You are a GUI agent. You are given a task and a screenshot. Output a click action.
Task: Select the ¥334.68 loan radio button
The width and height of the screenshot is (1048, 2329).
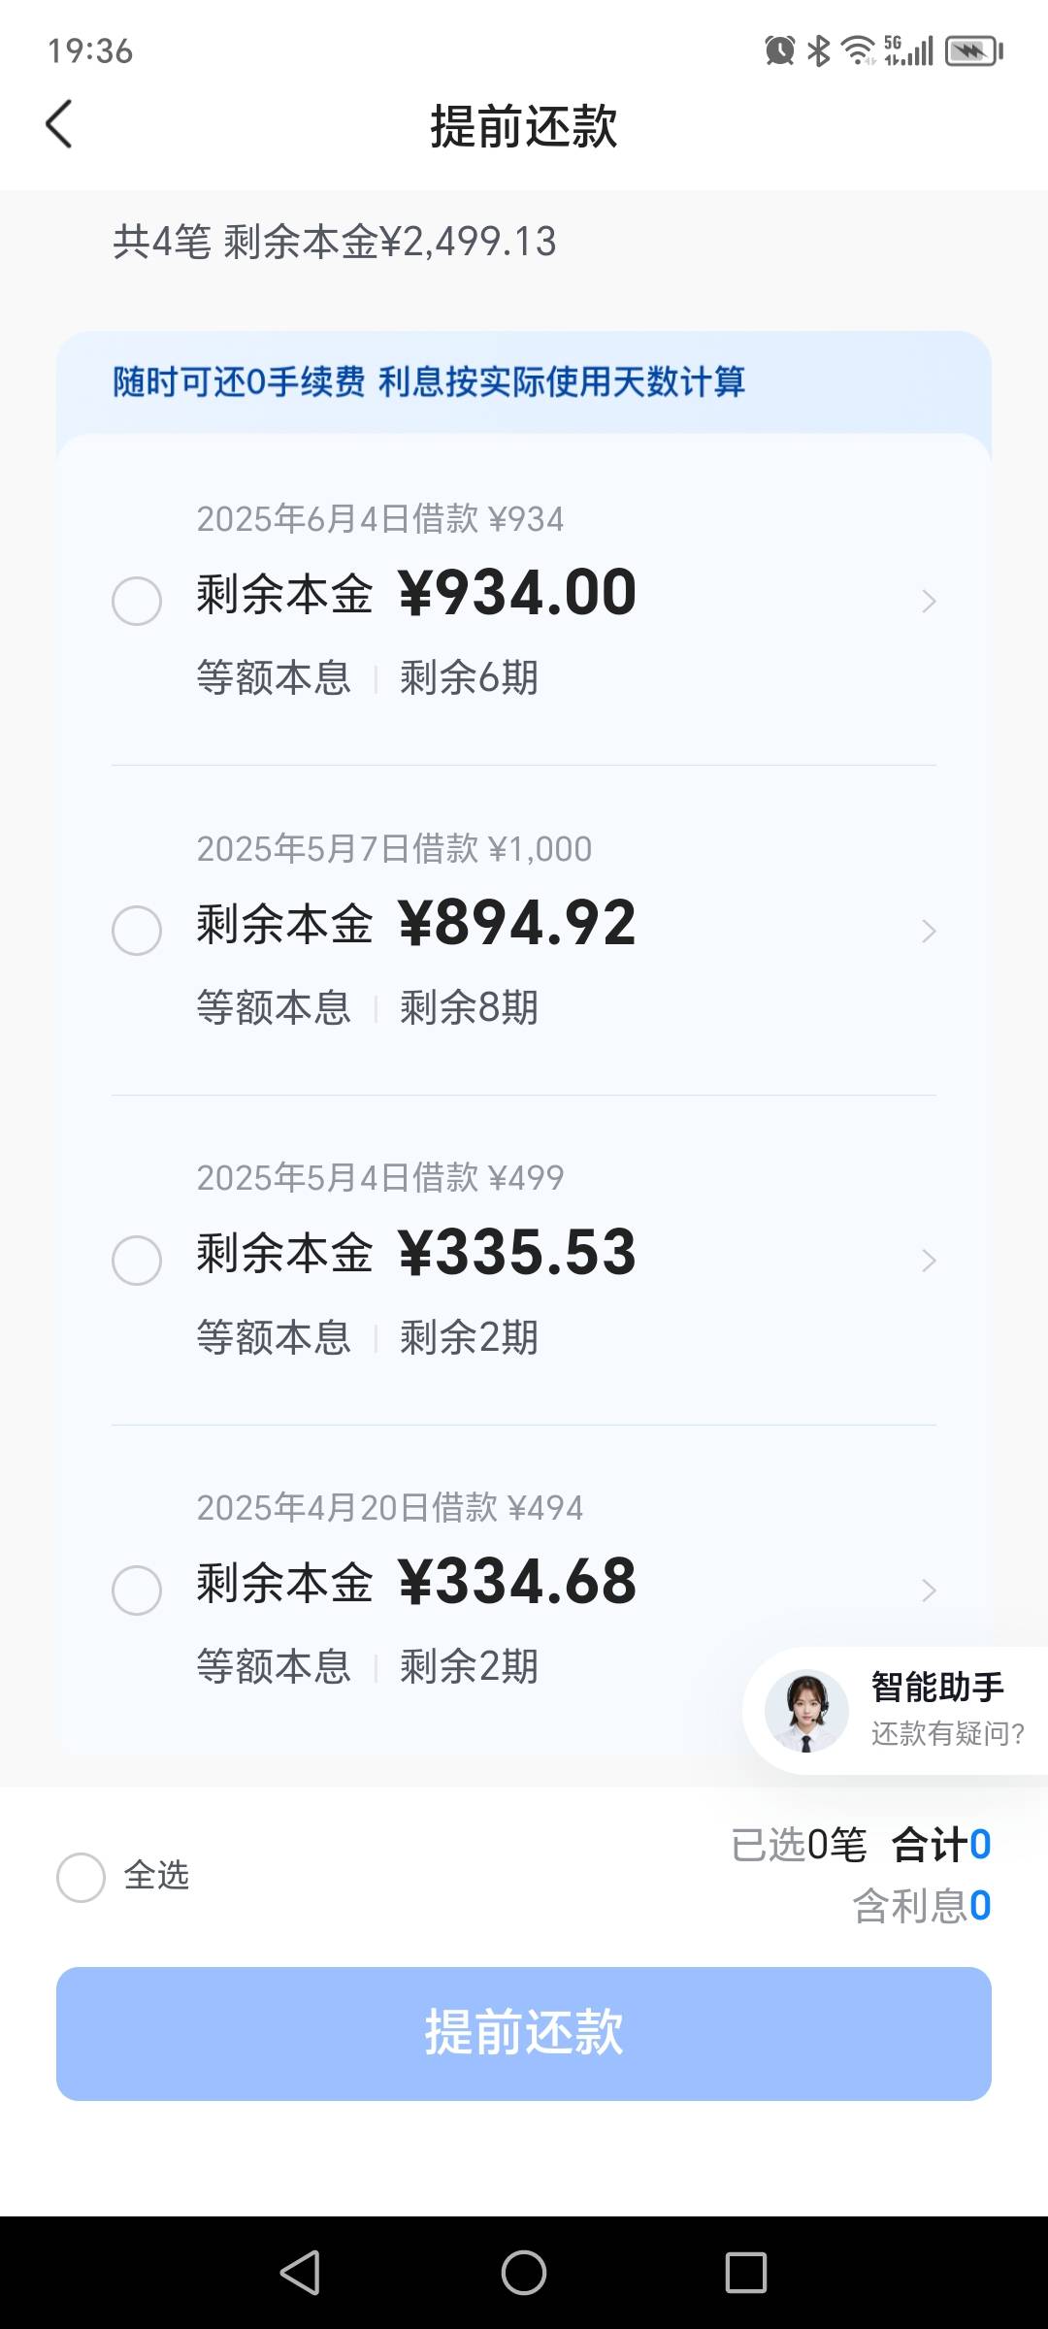137,1591
